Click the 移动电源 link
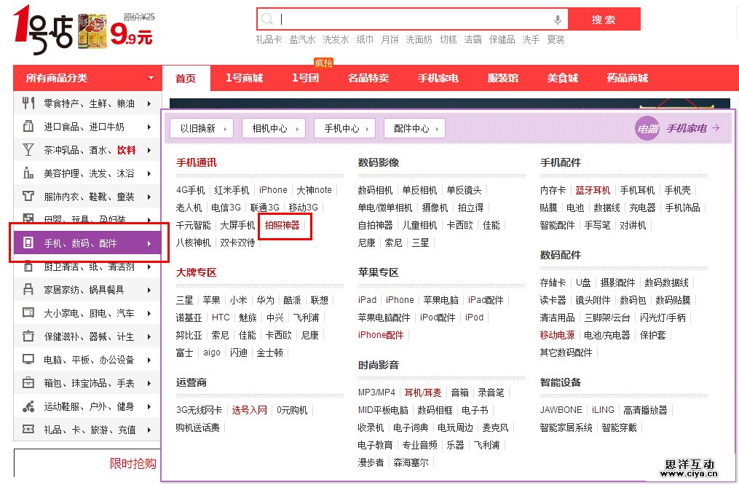 point(557,335)
